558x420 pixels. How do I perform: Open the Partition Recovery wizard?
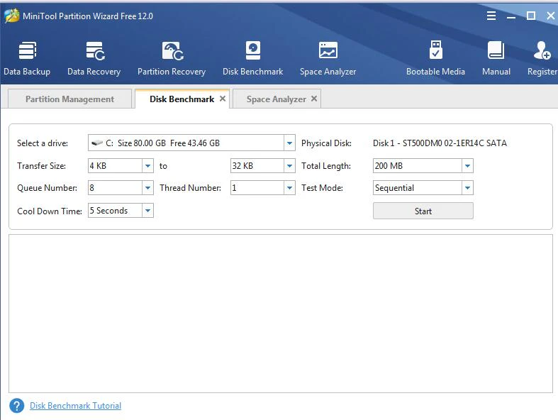(x=172, y=58)
